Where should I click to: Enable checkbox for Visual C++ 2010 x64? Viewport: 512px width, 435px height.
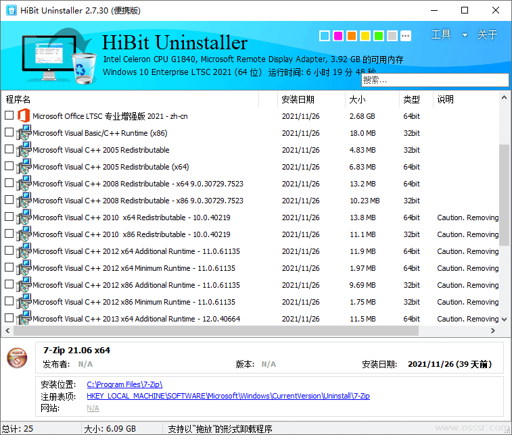[9, 217]
